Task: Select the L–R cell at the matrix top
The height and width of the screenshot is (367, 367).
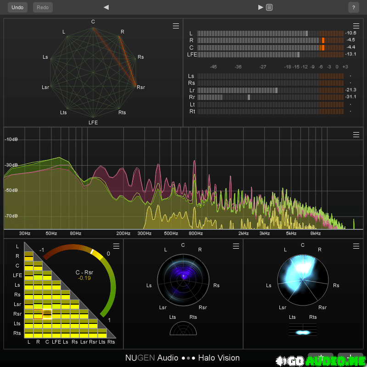Action: (x=28, y=256)
